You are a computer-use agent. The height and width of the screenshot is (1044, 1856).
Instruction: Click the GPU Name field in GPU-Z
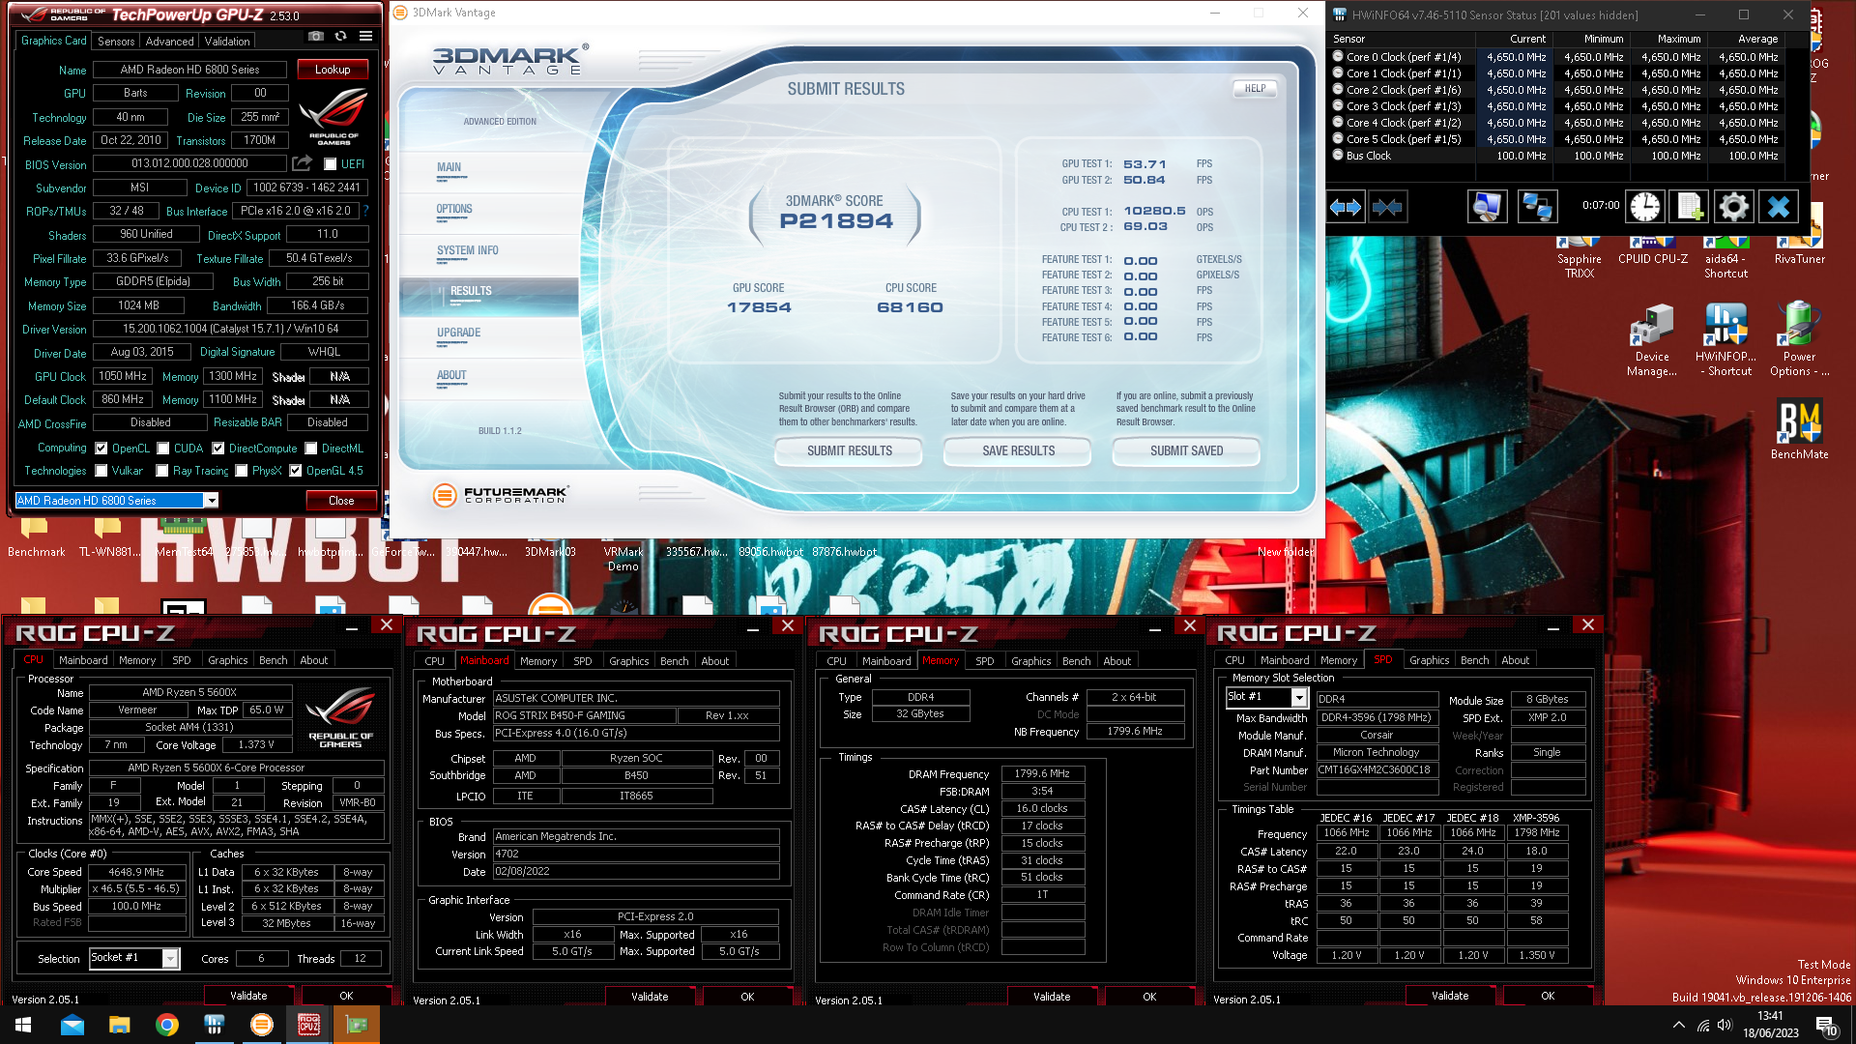coord(189,70)
